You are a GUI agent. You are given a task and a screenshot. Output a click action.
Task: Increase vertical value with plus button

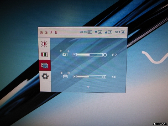104,77
